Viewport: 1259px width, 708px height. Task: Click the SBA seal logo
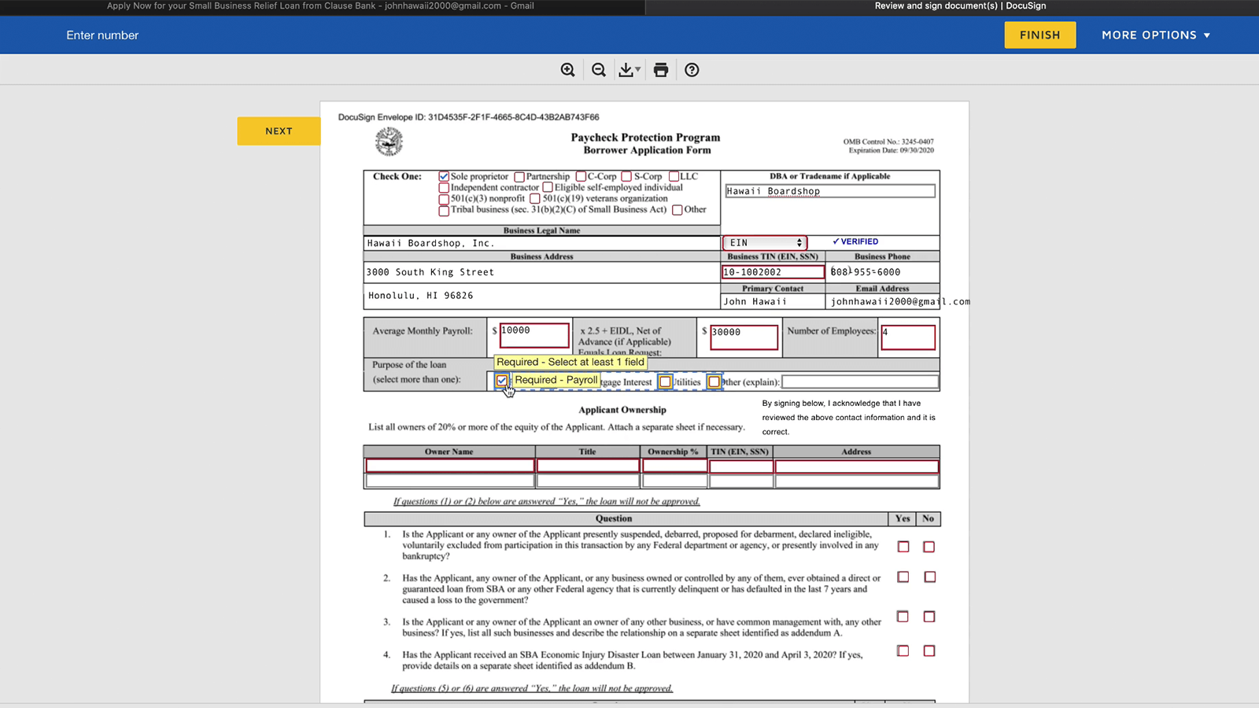point(389,142)
